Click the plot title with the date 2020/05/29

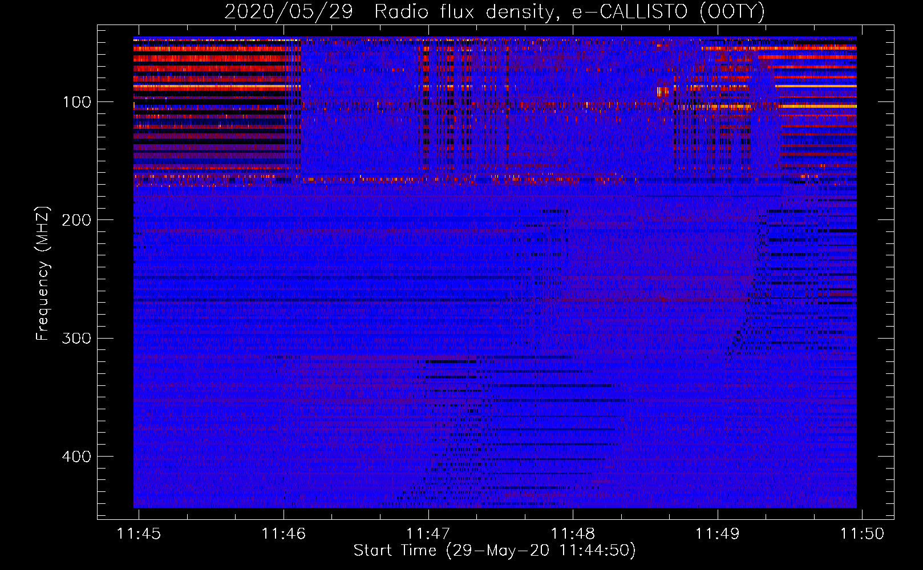point(495,12)
